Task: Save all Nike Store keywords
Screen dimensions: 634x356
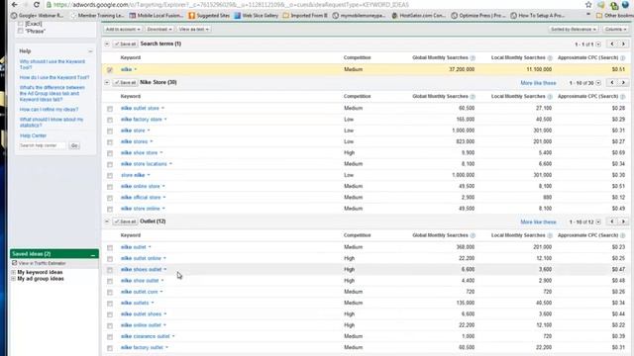Action: (x=126, y=83)
